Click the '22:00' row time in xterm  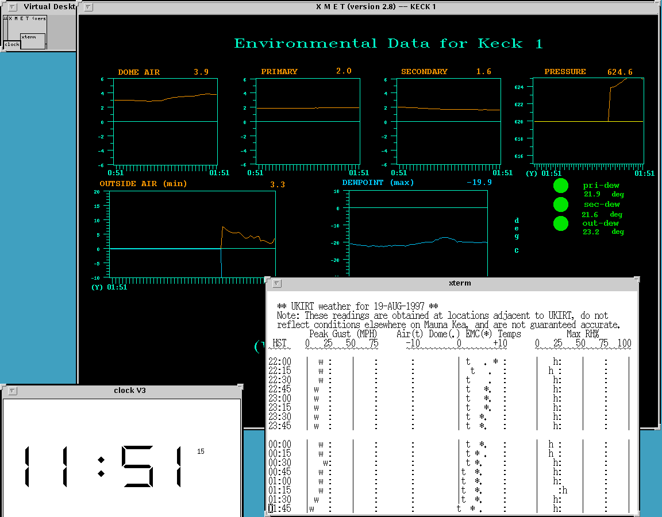point(279,362)
